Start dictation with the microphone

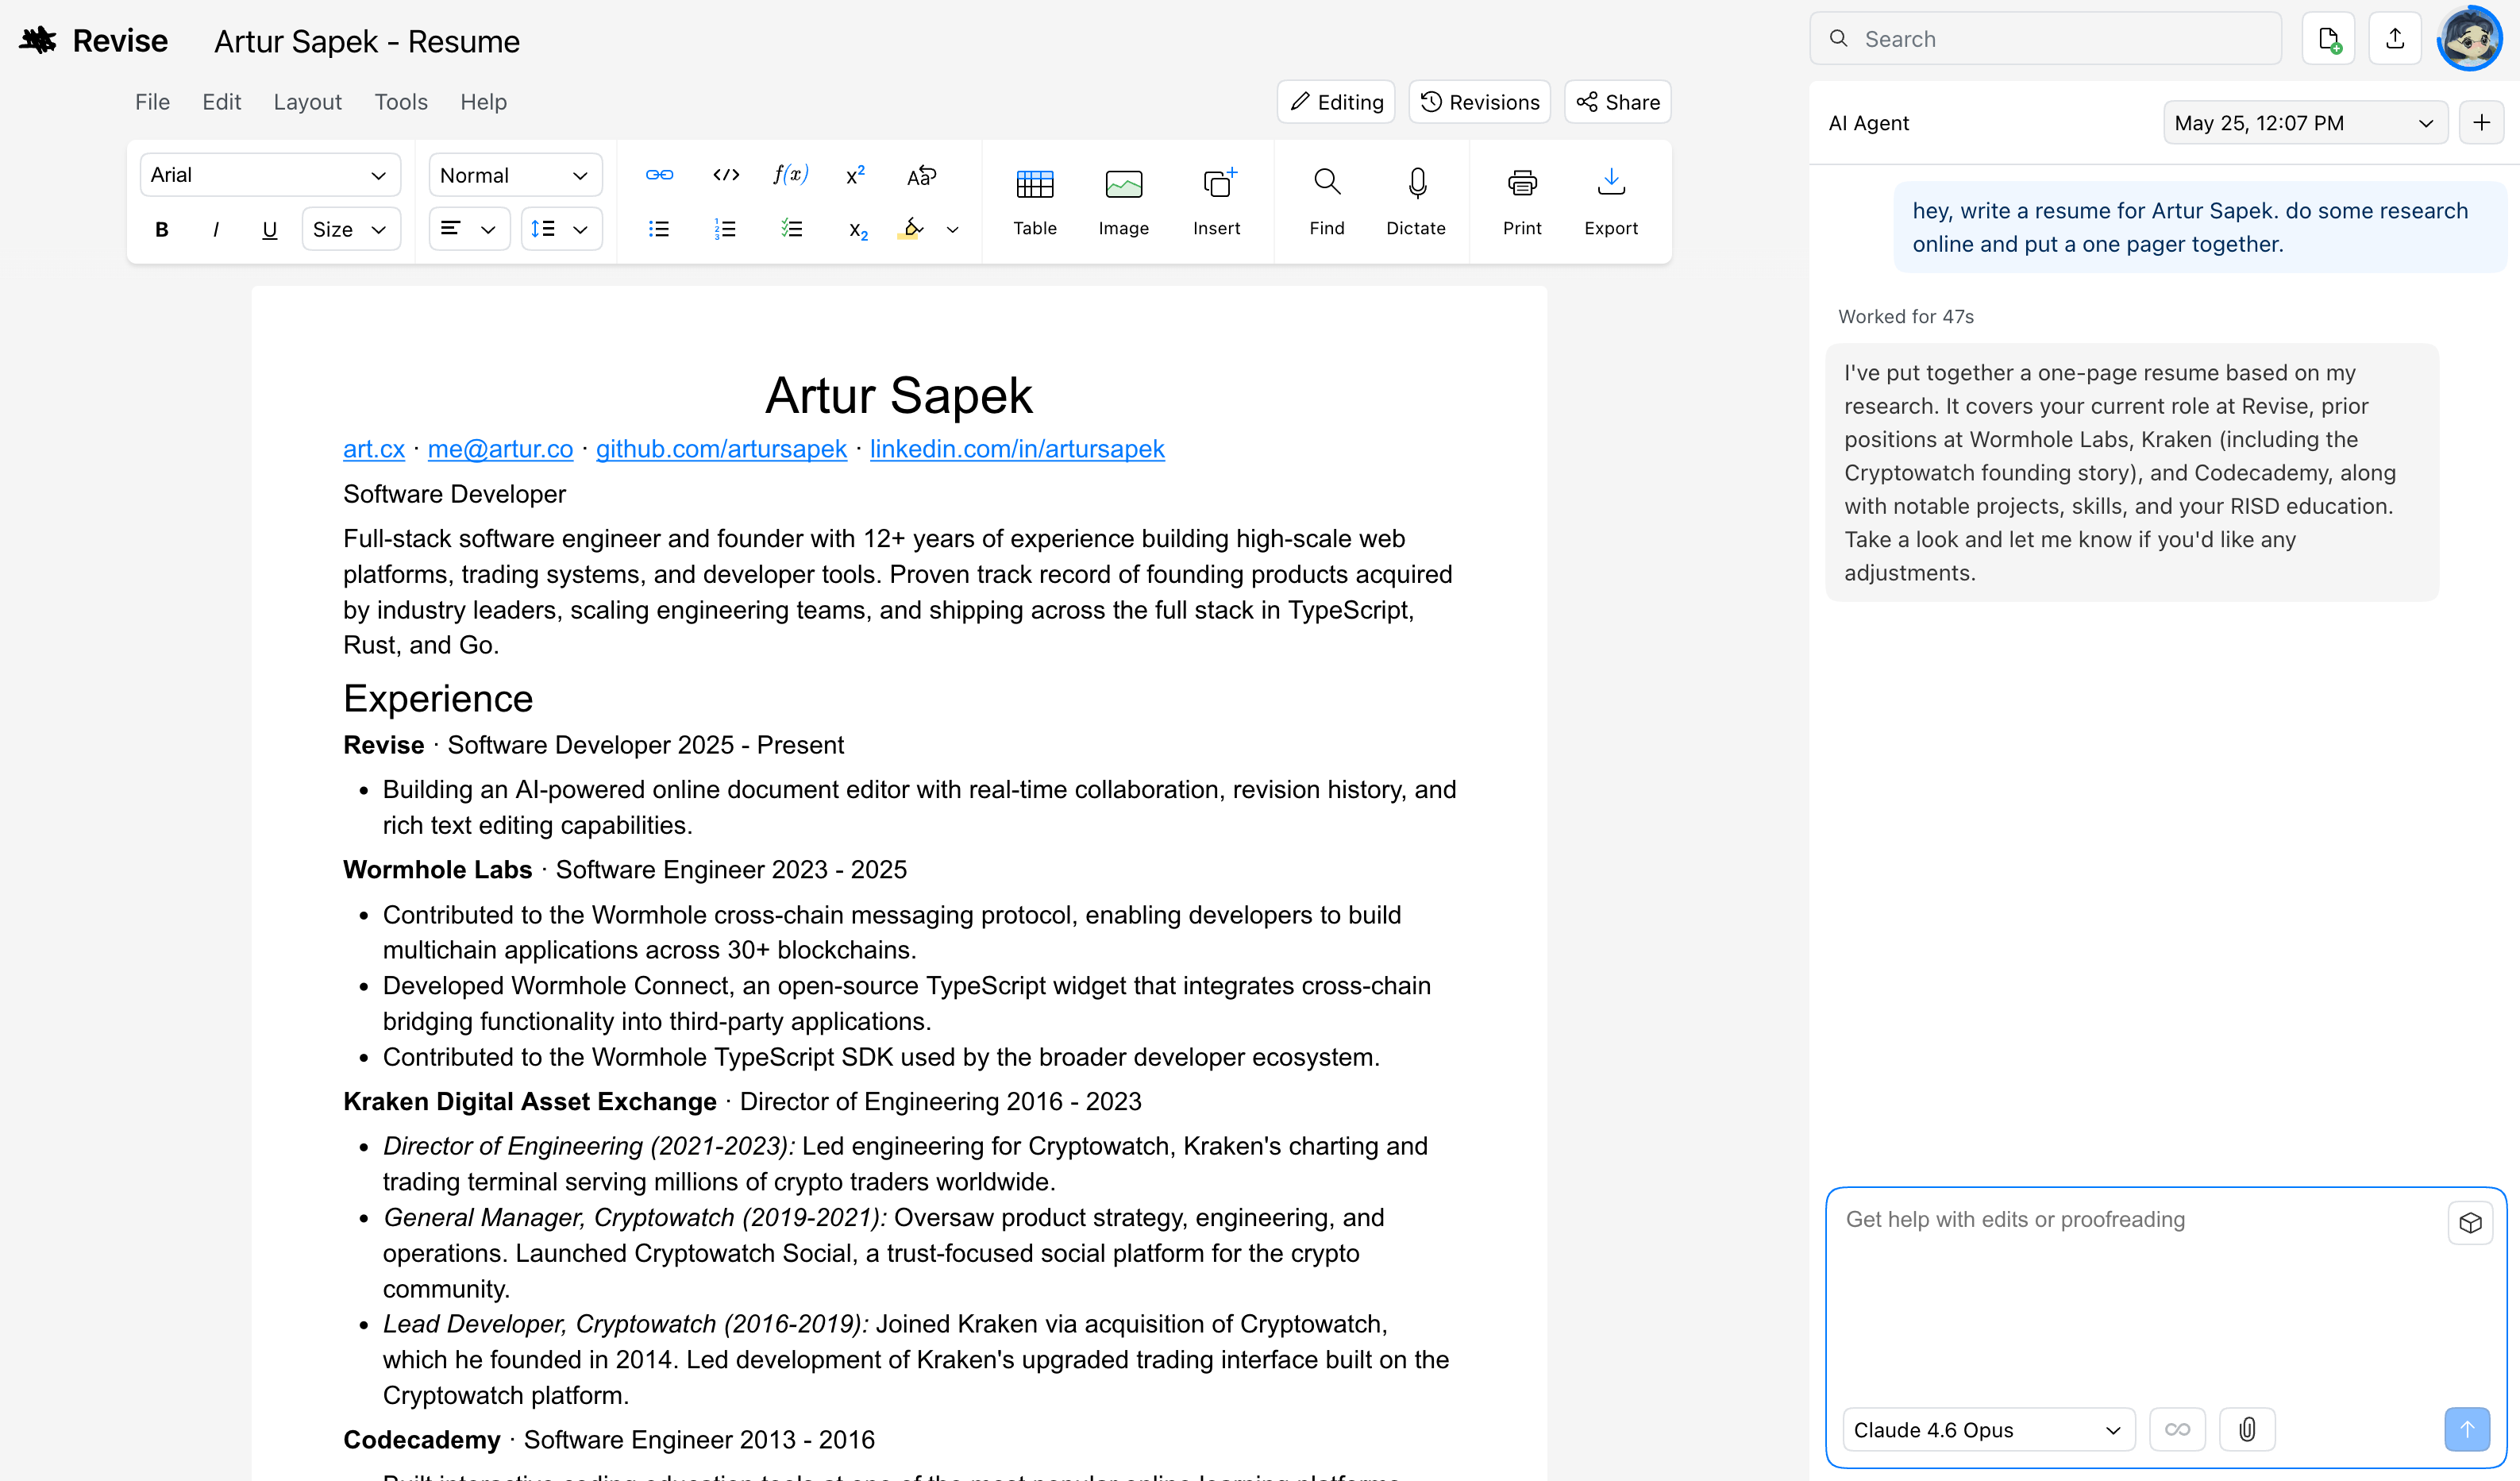coord(1416,201)
